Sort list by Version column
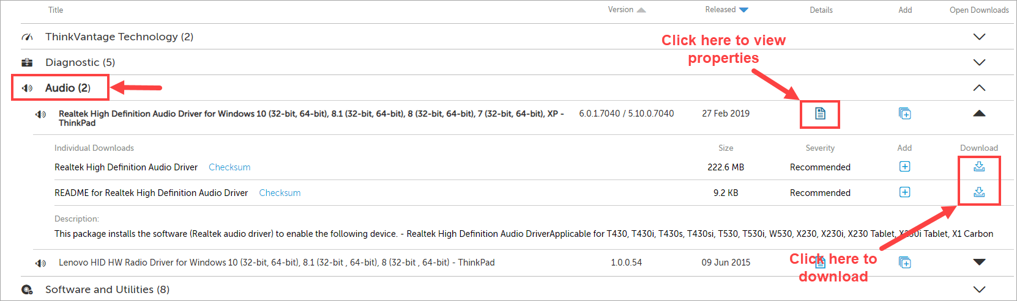 click(627, 10)
